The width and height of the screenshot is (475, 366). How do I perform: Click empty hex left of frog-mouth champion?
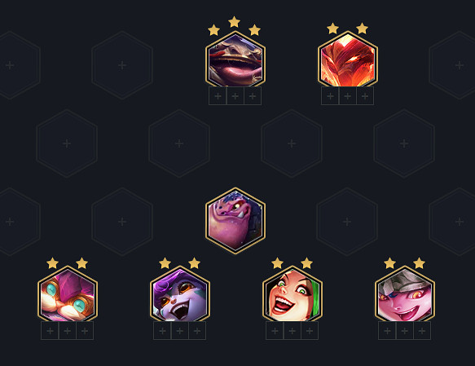[122, 65]
